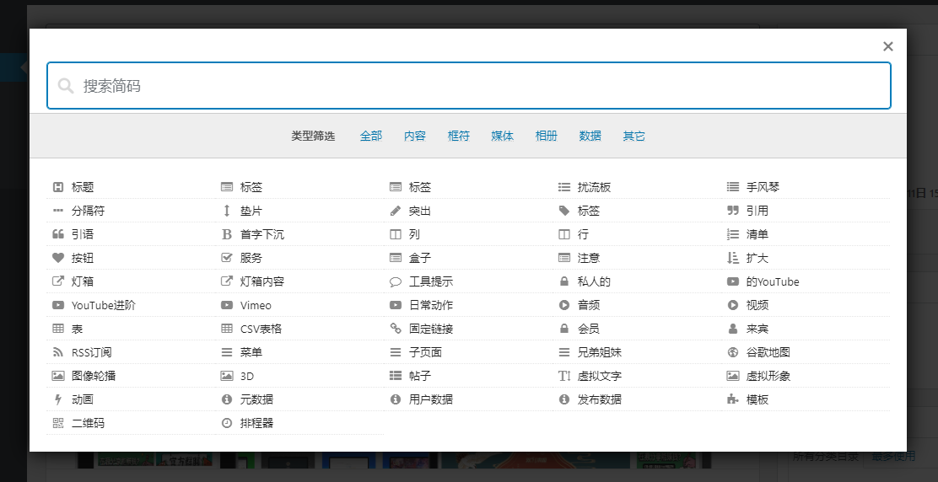Click the pencil icon beside 突出

pos(395,211)
